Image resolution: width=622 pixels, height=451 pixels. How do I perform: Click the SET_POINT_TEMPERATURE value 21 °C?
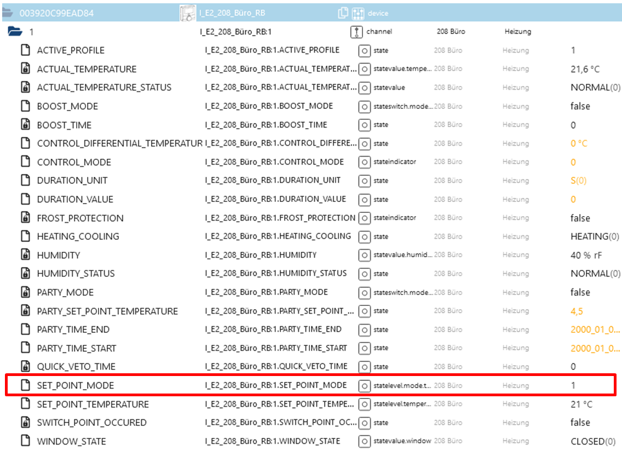coord(581,404)
